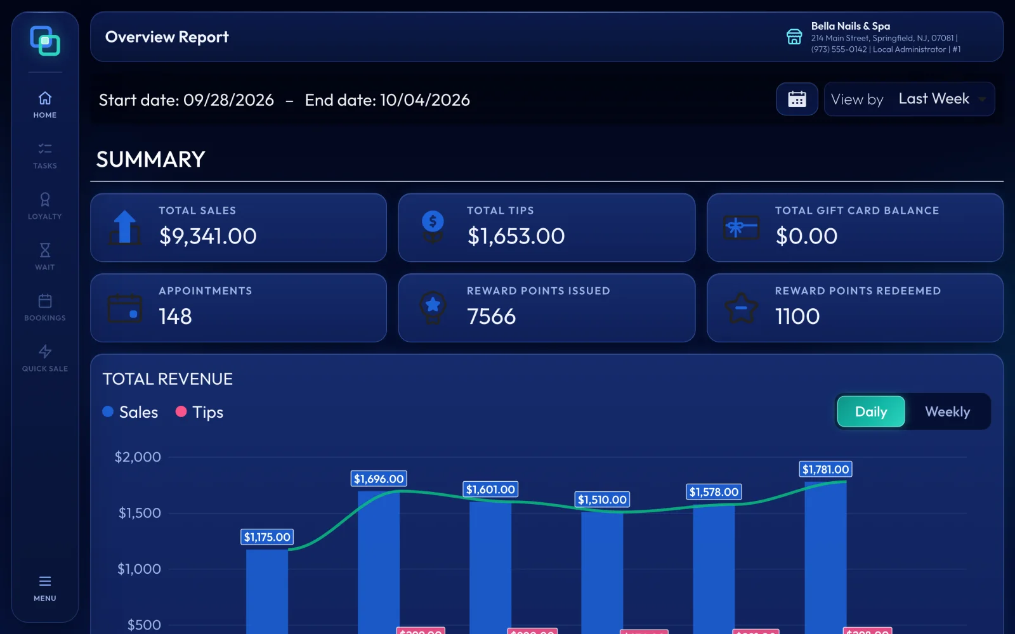1015x634 pixels.
Task: Click the Reward Points Issued value 7566
Action: 492,316
